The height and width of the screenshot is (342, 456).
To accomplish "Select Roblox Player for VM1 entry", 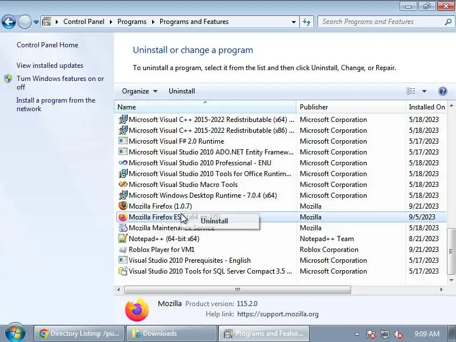I will (162, 250).
